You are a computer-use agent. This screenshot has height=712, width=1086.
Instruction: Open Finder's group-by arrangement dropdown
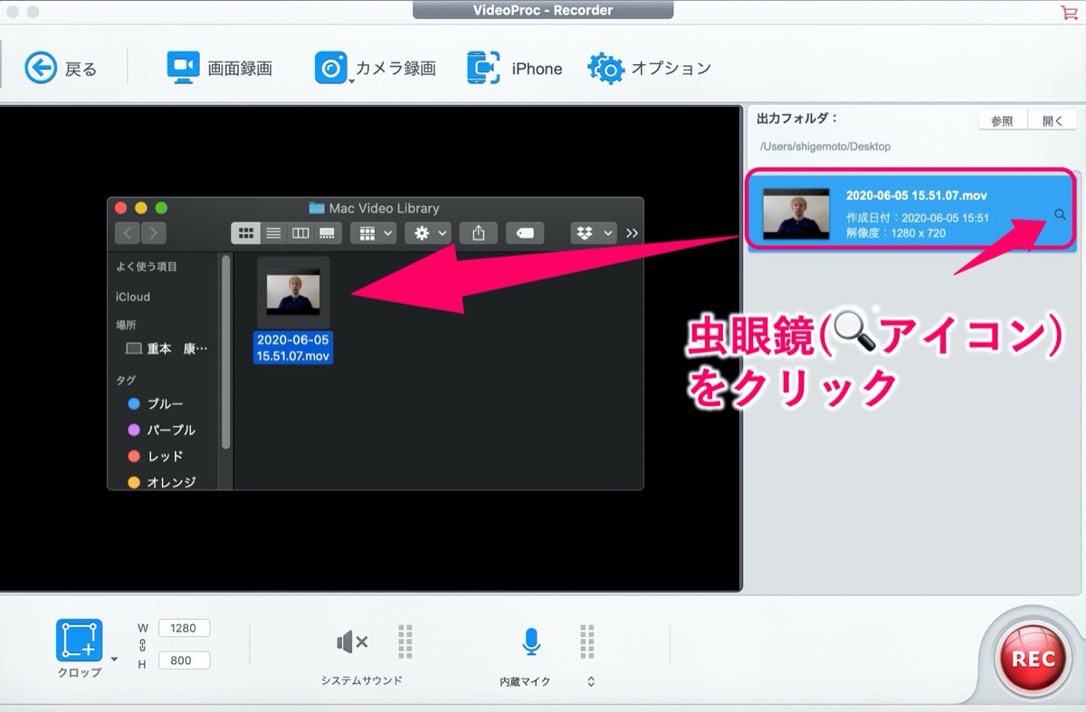(373, 233)
